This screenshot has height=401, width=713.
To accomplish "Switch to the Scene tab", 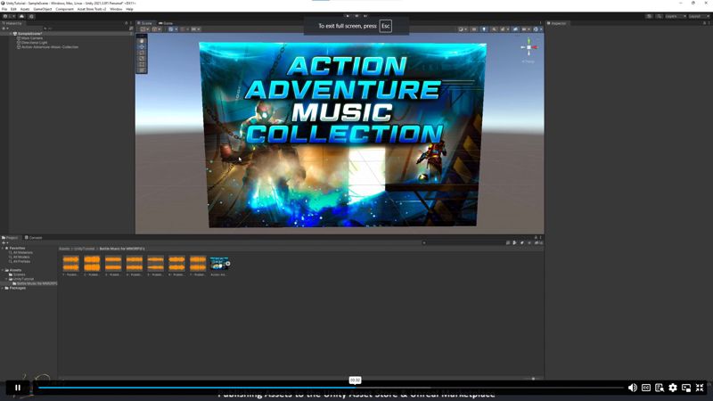I will coord(146,23).
